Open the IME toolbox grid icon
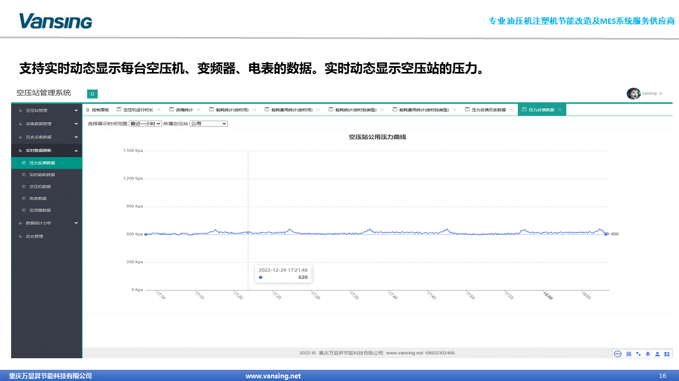Viewport: 679px width, 381px height. [x=667, y=354]
